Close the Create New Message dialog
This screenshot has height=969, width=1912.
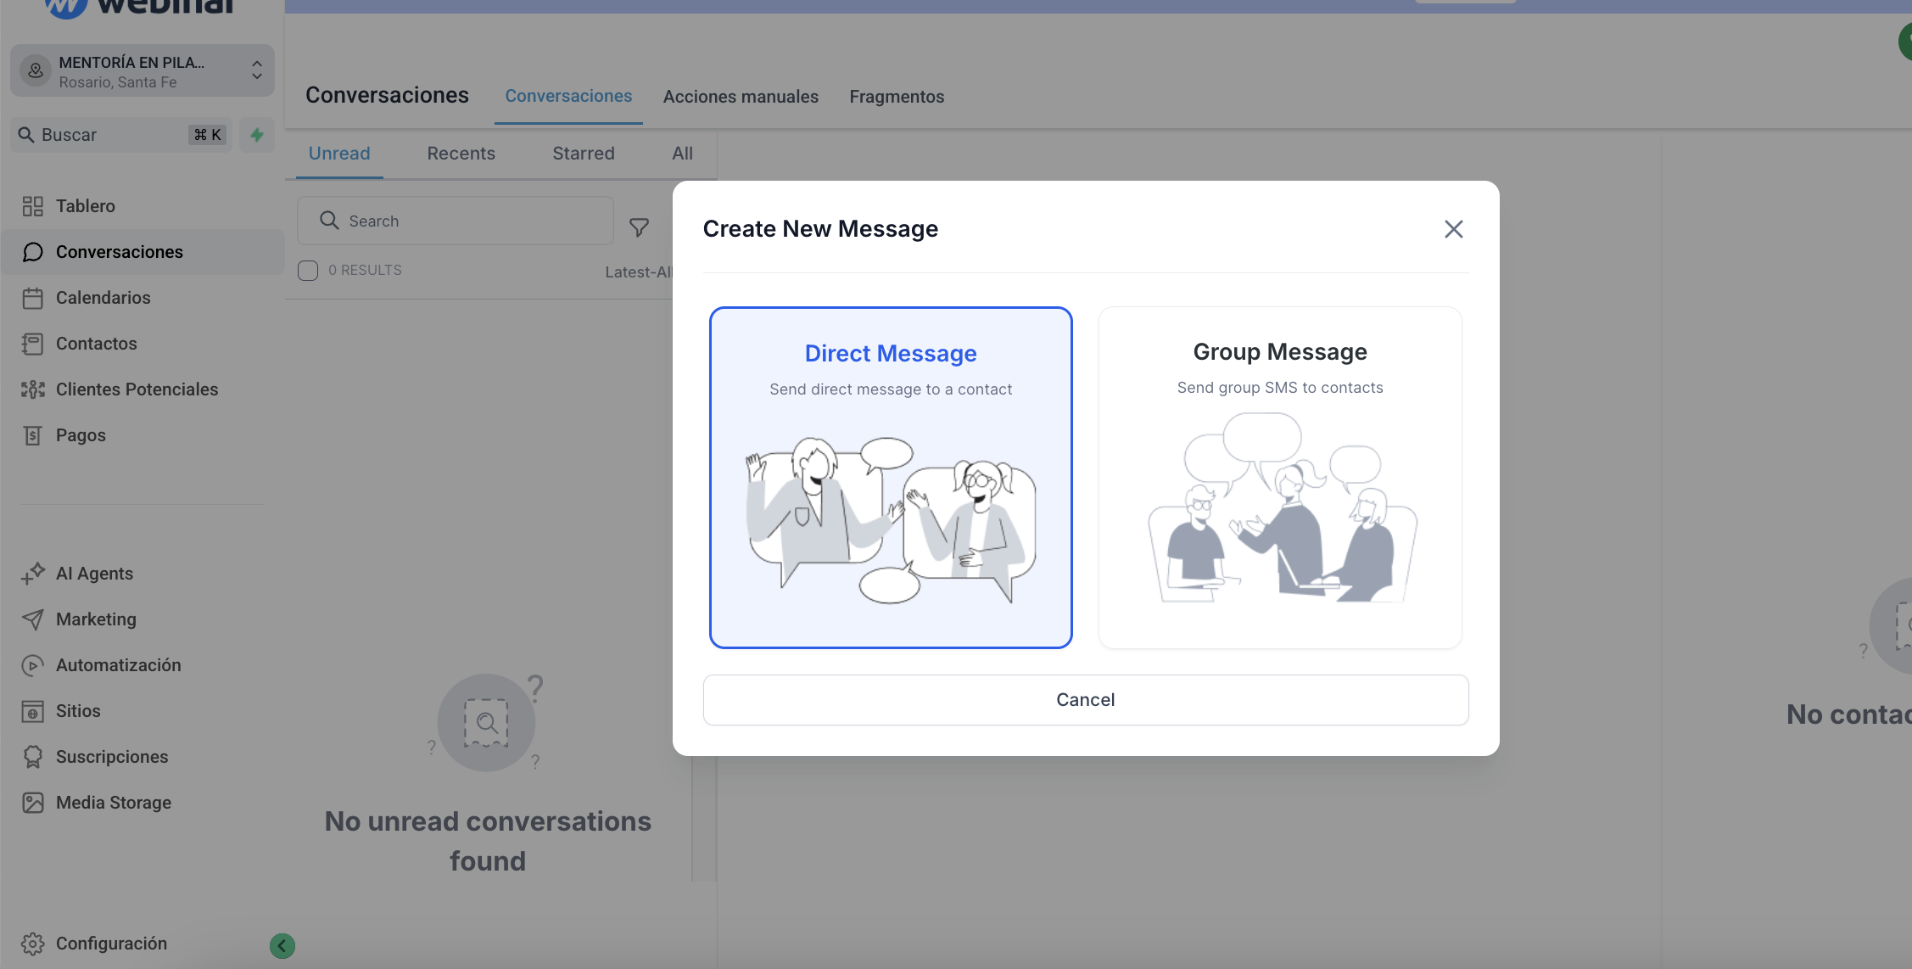coord(1453,229)
